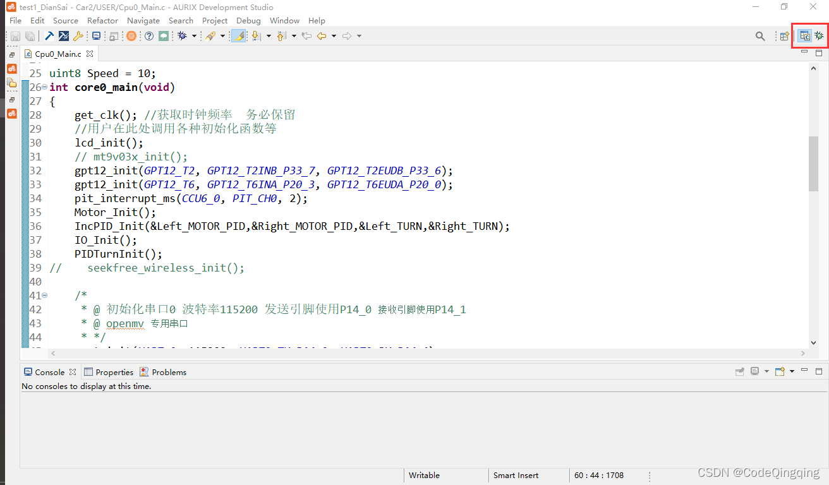The image size is (829, 485).
Task: Collapse the core0_main function at line 26
Action: (44, 87)
